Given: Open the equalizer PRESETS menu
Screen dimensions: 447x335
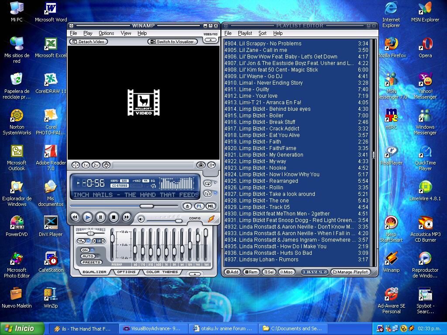Looking at the screenshot, I should coord(91,262).
